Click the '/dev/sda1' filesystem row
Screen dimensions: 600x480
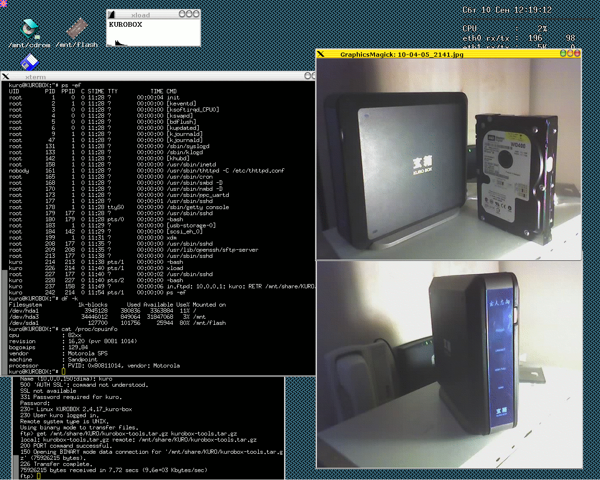[117, 323]
